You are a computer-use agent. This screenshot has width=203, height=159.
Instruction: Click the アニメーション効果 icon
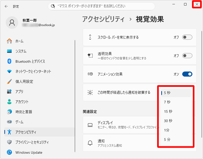90,74
